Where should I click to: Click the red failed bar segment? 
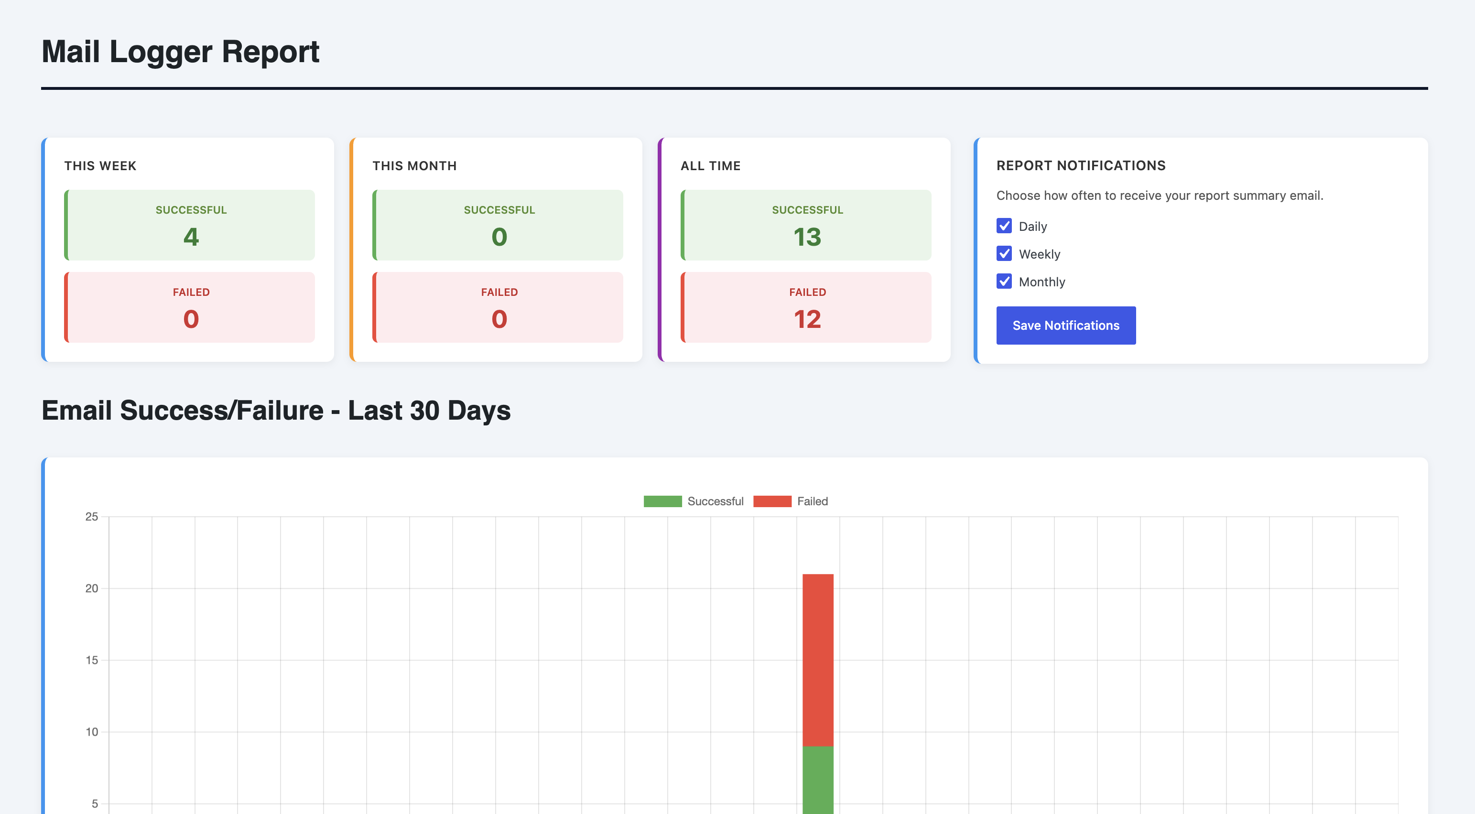click(x=818, y=660)
